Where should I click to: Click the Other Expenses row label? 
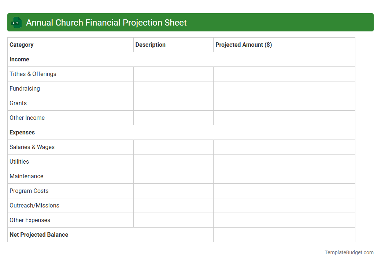(30, 220)
